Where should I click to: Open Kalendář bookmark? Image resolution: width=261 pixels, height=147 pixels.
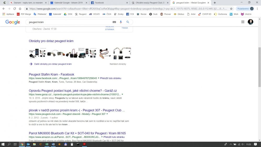(x=55, y=14)
